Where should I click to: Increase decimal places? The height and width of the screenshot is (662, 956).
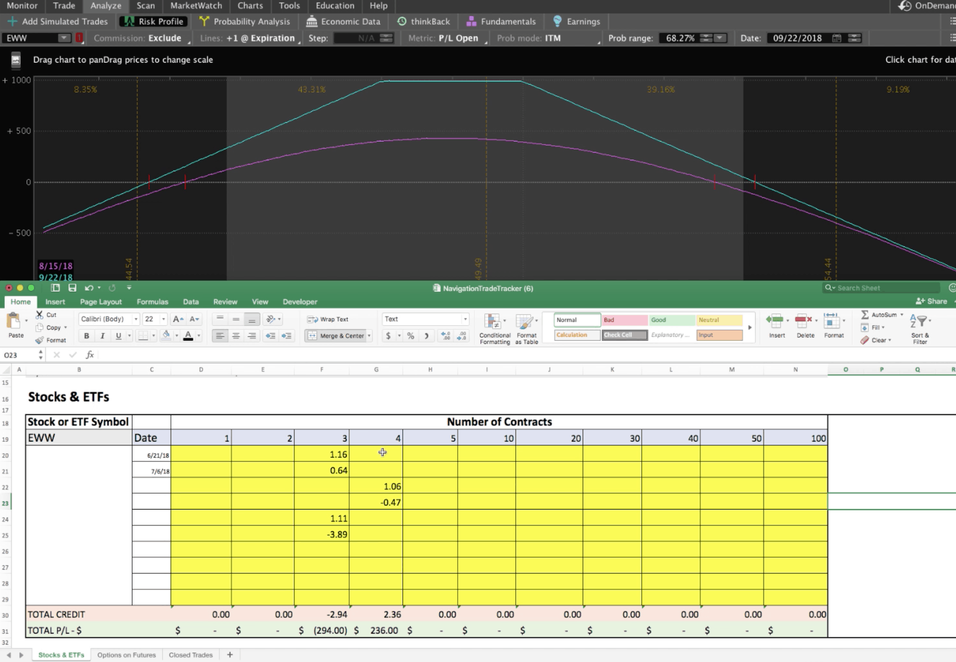pyautogui.click(x=446, y=336)
